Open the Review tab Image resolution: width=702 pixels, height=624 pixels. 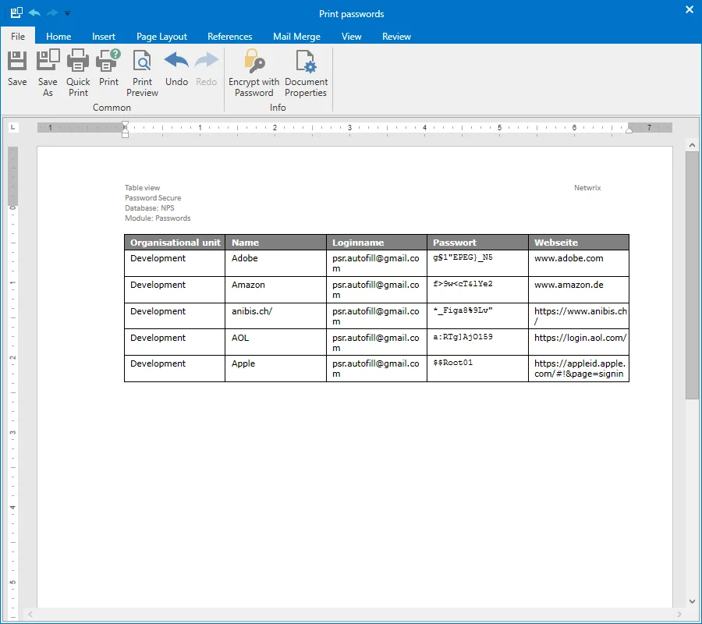click(396, 36)
